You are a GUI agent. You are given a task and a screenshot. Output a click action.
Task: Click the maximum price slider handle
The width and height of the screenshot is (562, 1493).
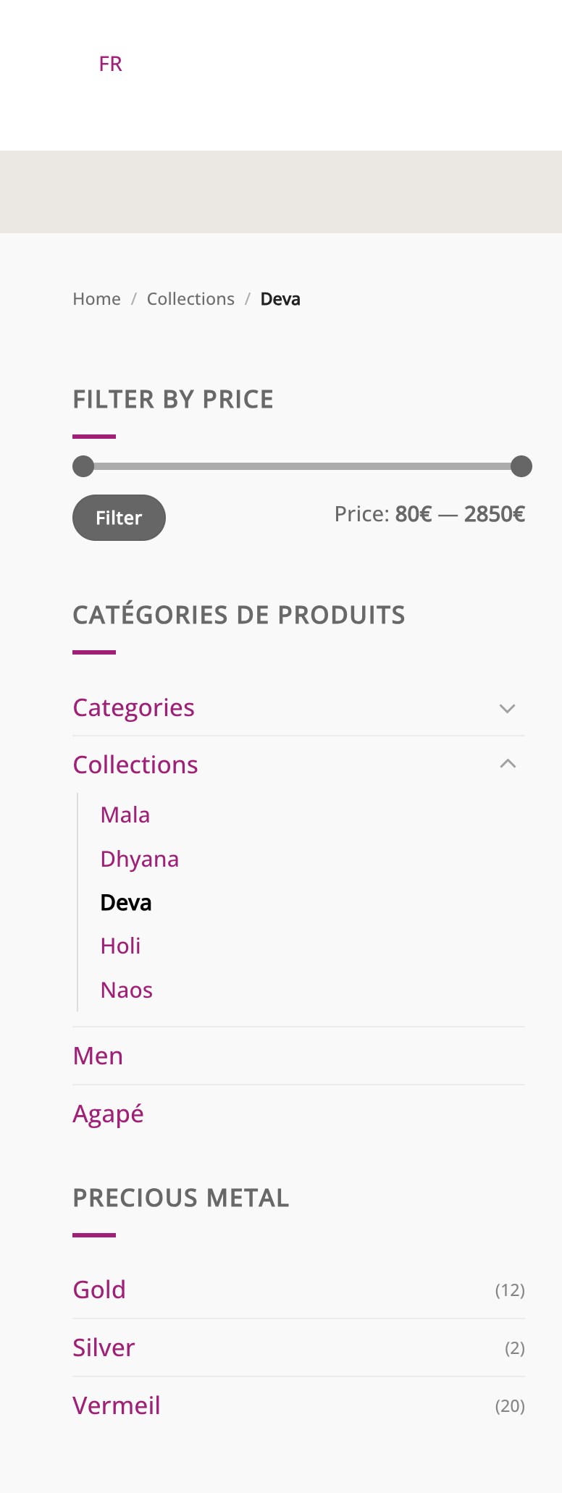pos(521,466)
